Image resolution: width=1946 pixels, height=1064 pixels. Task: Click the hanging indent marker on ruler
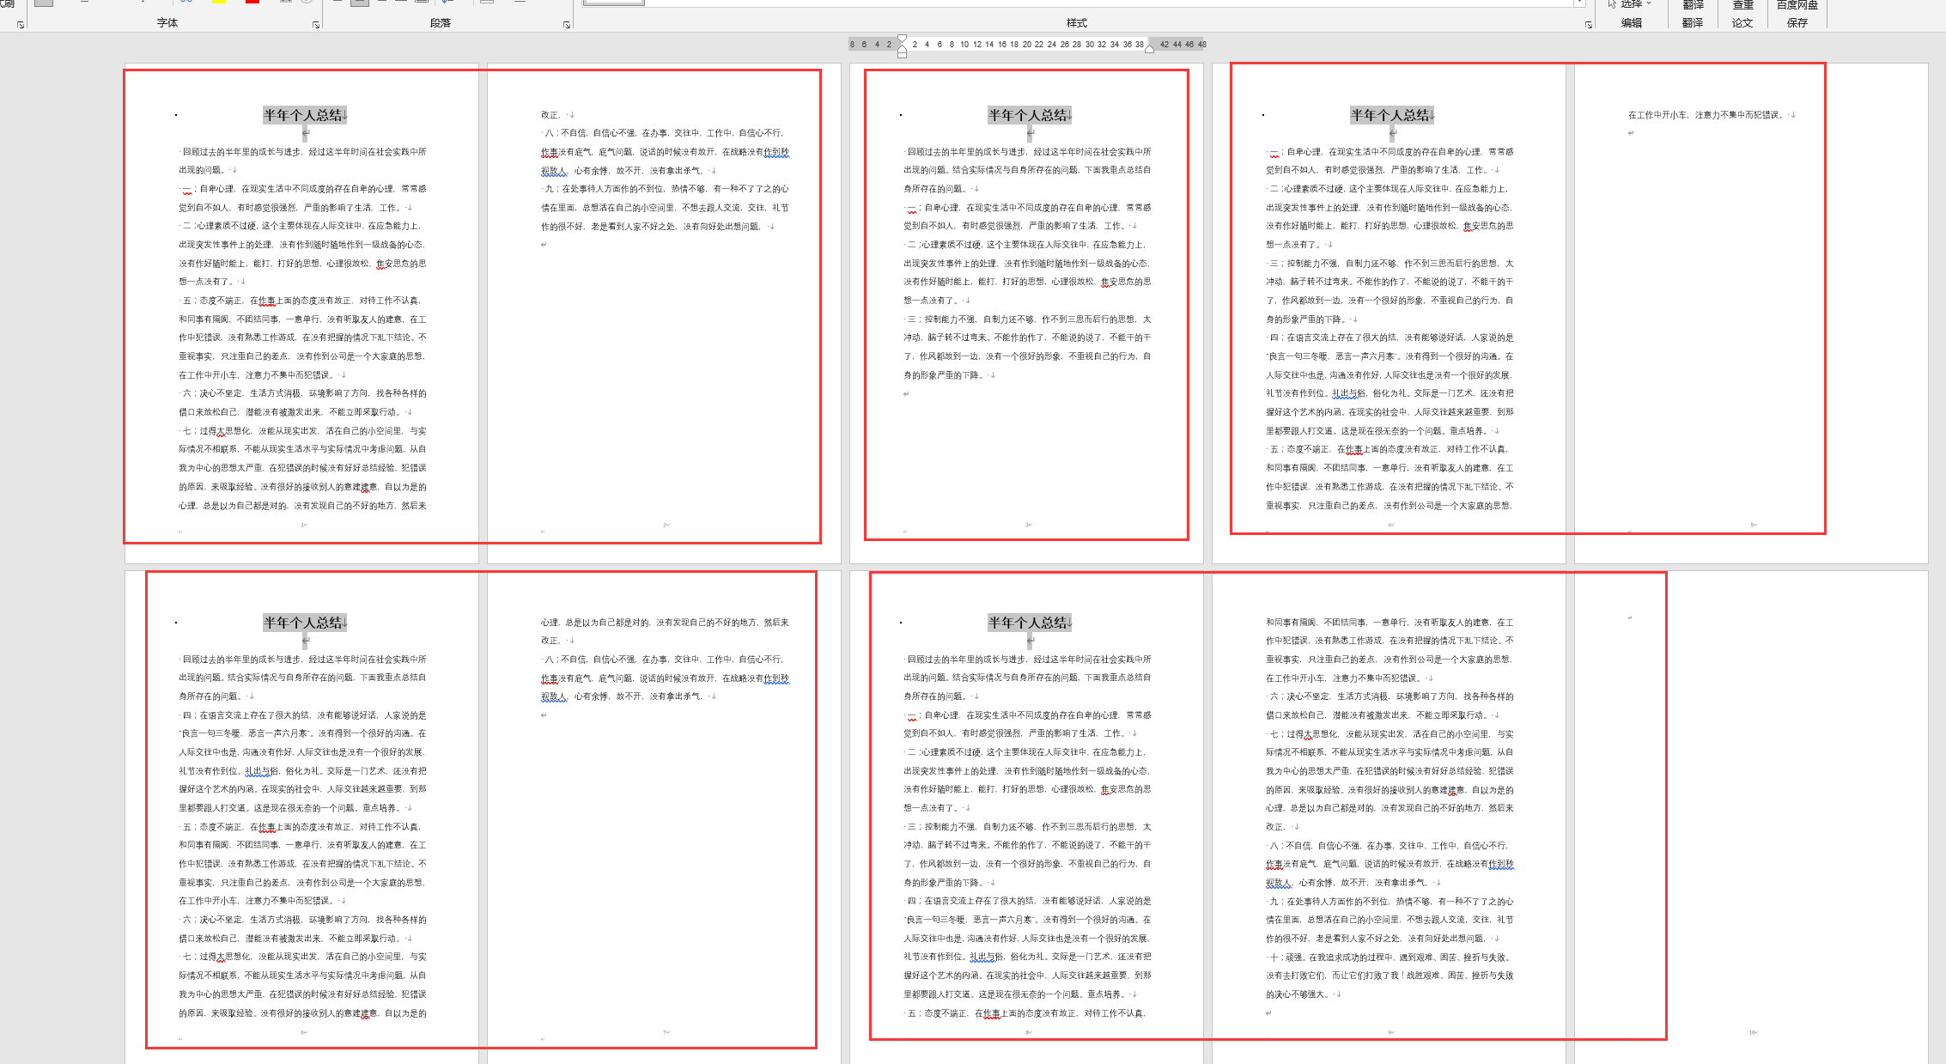click(902, 49)
